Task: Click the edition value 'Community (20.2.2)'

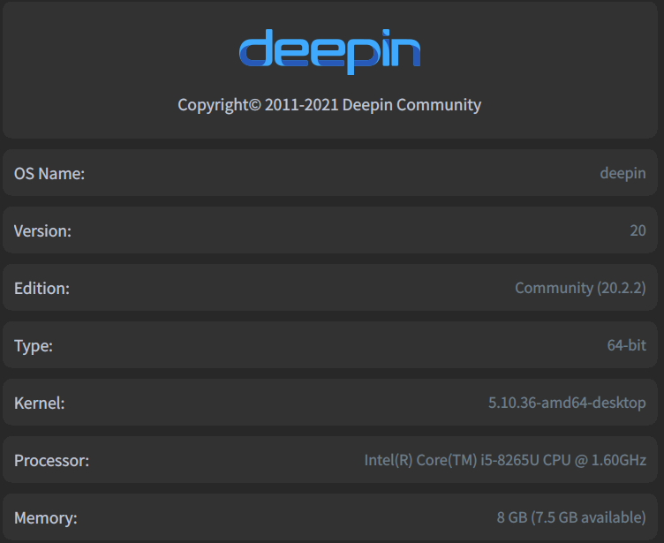Action: tap(581, 288)
